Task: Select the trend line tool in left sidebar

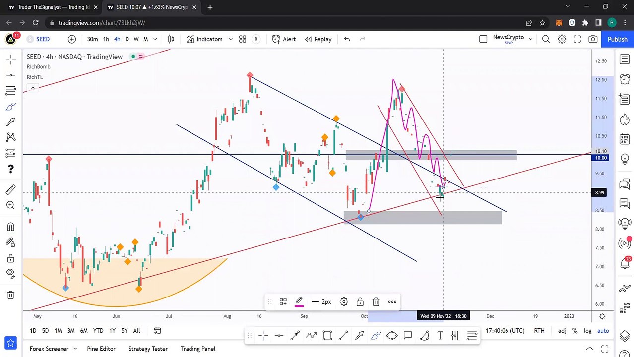Action: coord(11,75)
